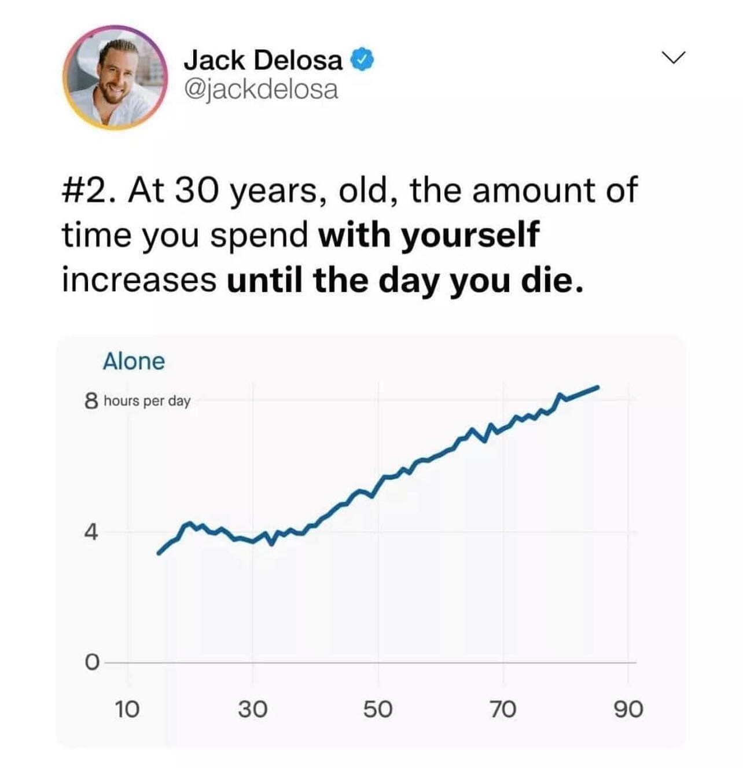The height and width of the screenshot is (768, 743).
Task: Open the tweet options chevron menu
Action: [x=674, y=58]
